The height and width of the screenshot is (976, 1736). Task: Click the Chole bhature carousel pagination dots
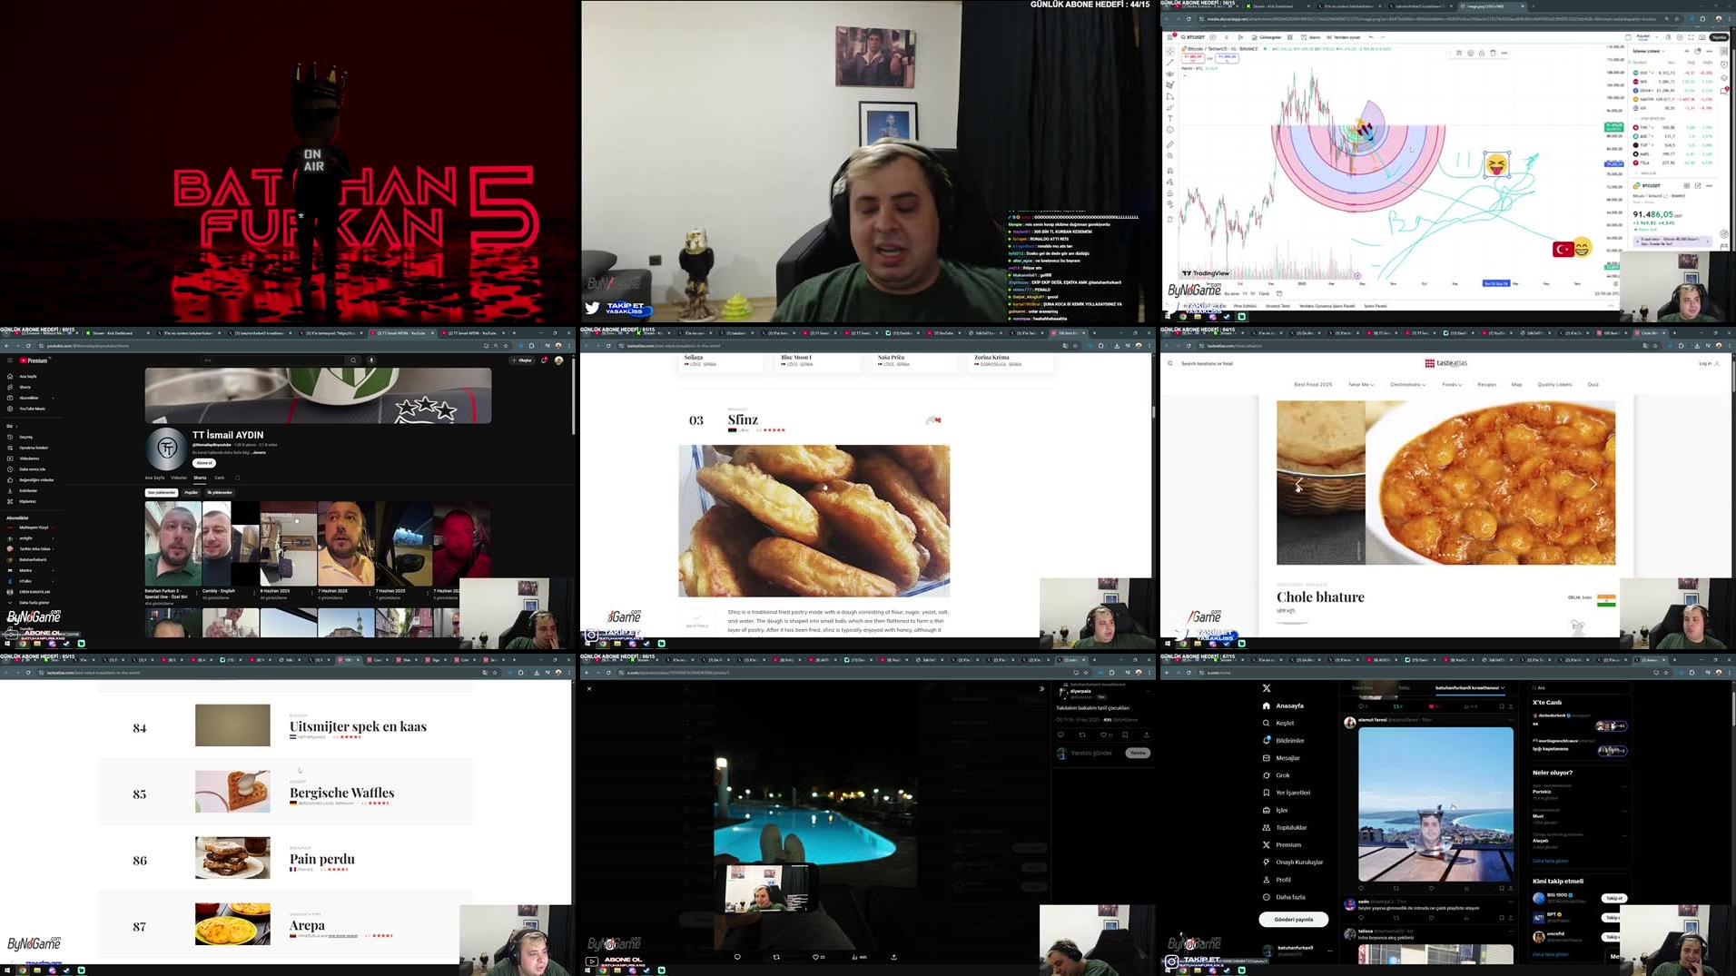click(1445, 555)
